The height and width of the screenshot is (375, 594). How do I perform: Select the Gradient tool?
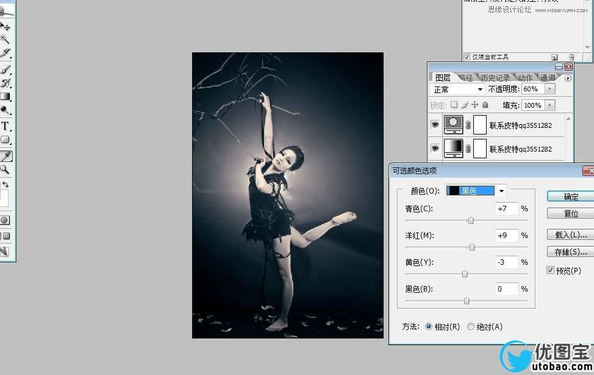click(5, 97)
